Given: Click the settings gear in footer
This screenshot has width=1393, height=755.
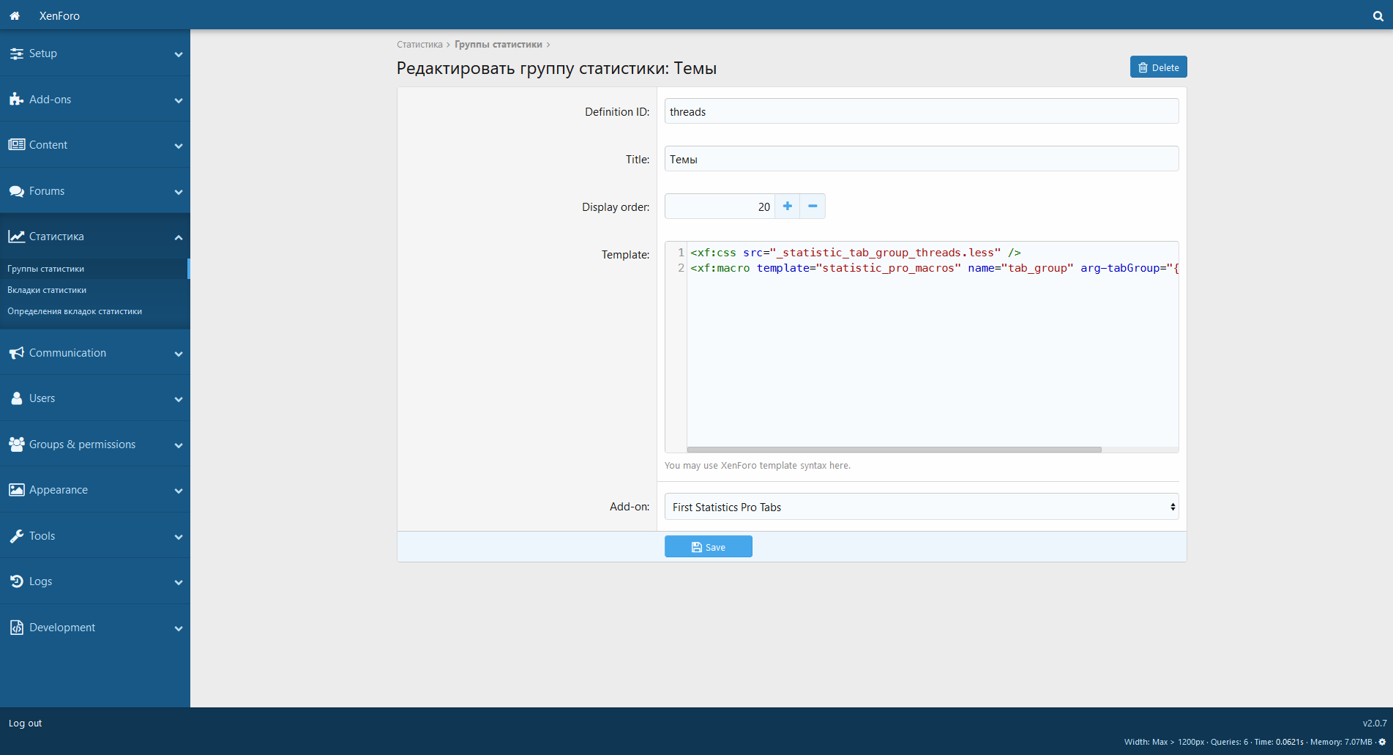Looking at the screenshot, I should point(1382,742).
